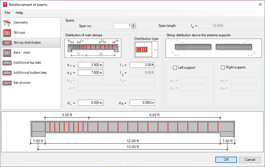Click the Span length label

(167, 26)
